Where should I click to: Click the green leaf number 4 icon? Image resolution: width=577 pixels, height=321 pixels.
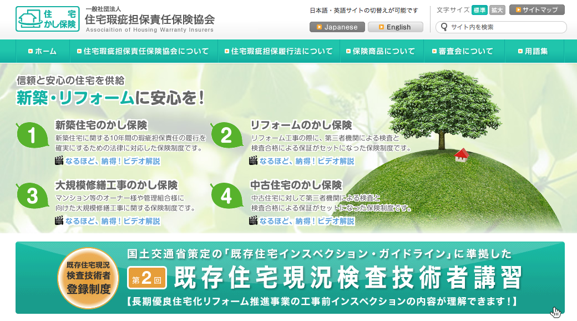[226, 195]
